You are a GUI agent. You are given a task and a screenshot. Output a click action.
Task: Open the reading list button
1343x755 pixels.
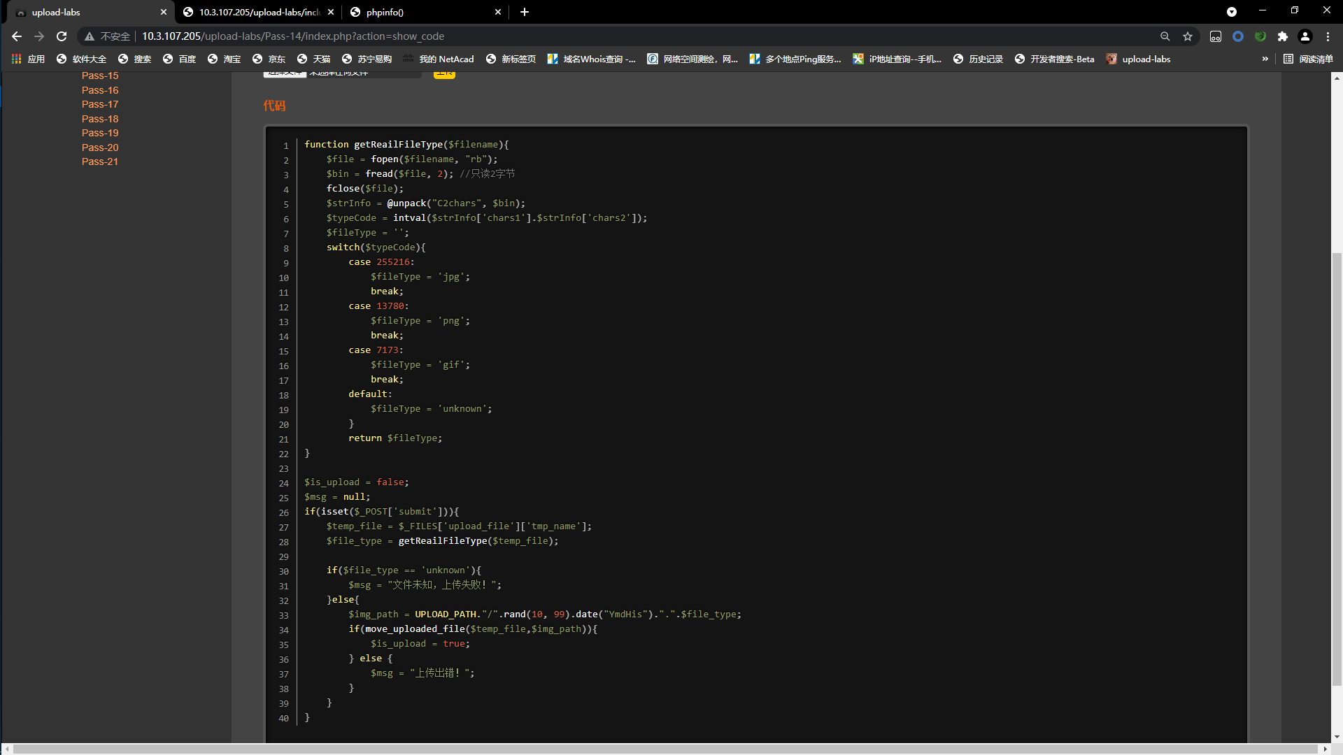coord(1309,59)
